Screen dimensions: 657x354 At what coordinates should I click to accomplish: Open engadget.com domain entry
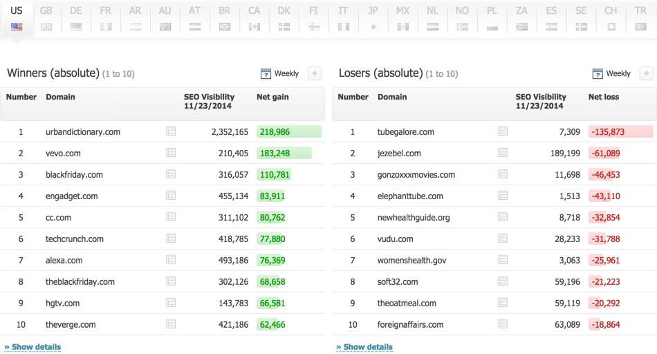pyautogui.click(x=72, y=196)
